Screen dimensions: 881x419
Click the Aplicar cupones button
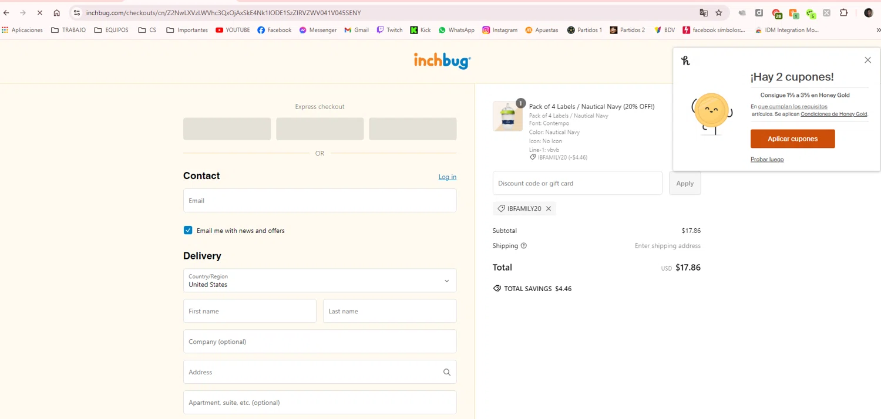tap(792, 139)
